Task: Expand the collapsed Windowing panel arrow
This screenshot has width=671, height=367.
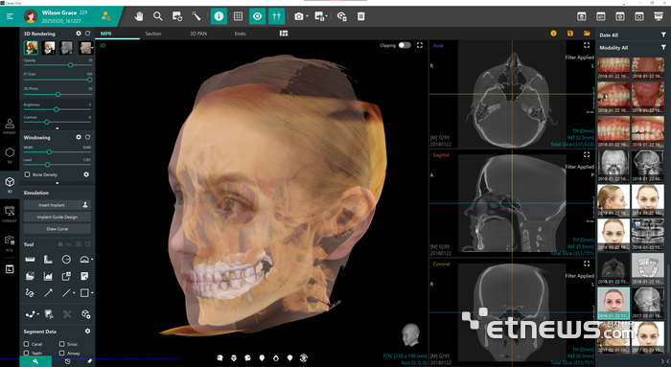Action: point(58,183)
